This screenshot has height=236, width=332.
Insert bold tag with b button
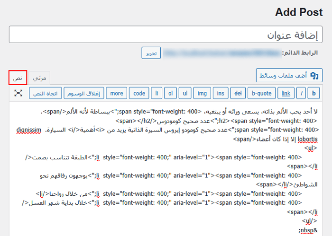click(314, 93)
